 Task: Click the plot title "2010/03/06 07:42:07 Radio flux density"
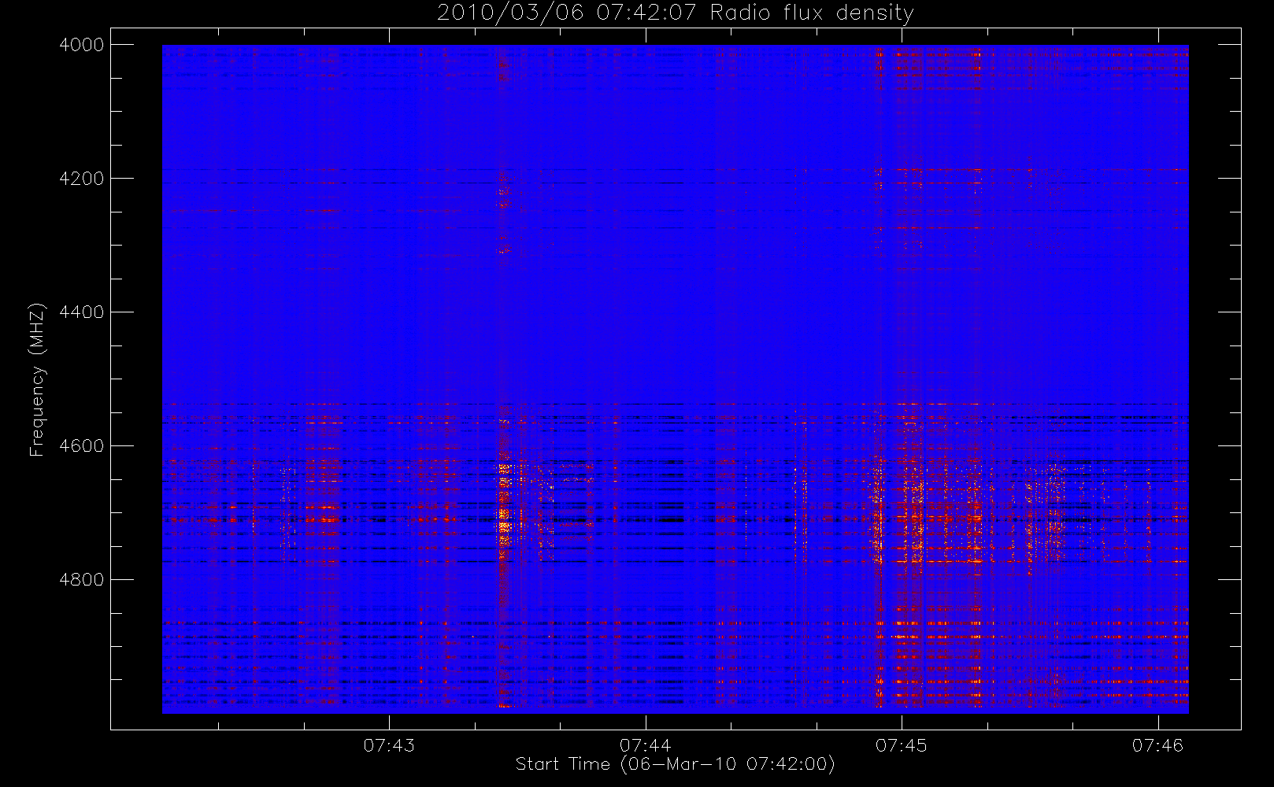(x=675, y=13)
